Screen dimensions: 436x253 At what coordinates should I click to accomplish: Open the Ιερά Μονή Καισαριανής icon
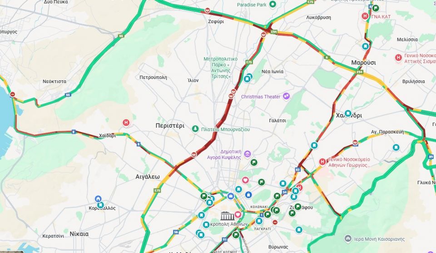pyautogui.click(x=348, y=238)
